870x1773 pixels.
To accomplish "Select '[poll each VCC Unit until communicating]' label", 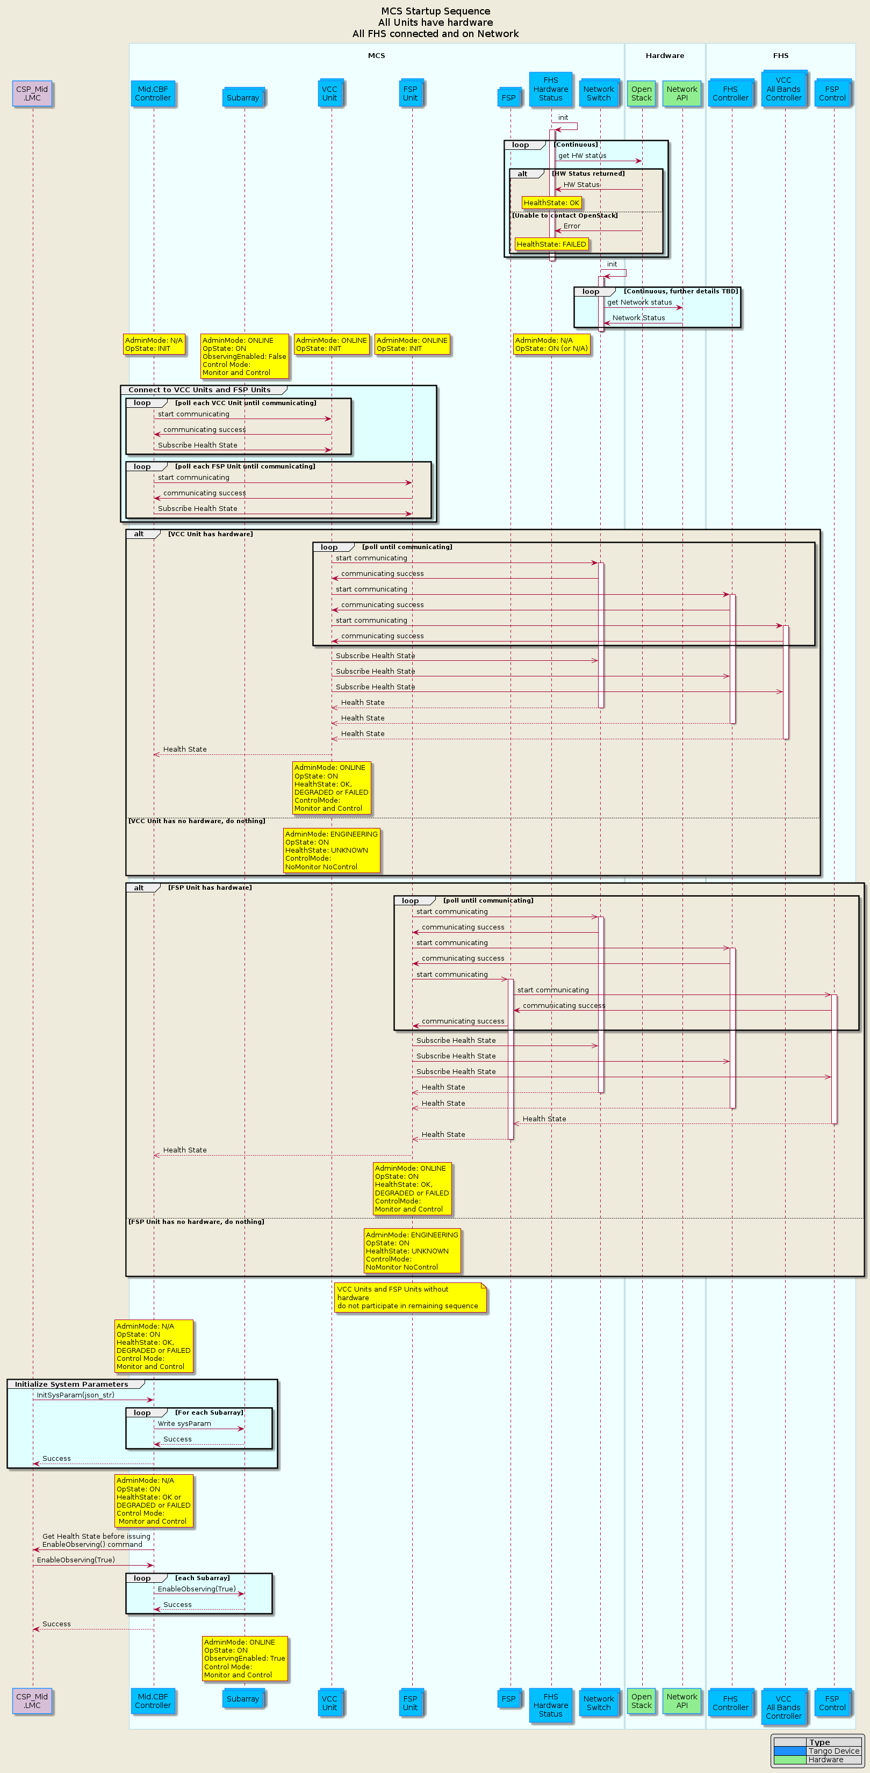I will [246, 402].
